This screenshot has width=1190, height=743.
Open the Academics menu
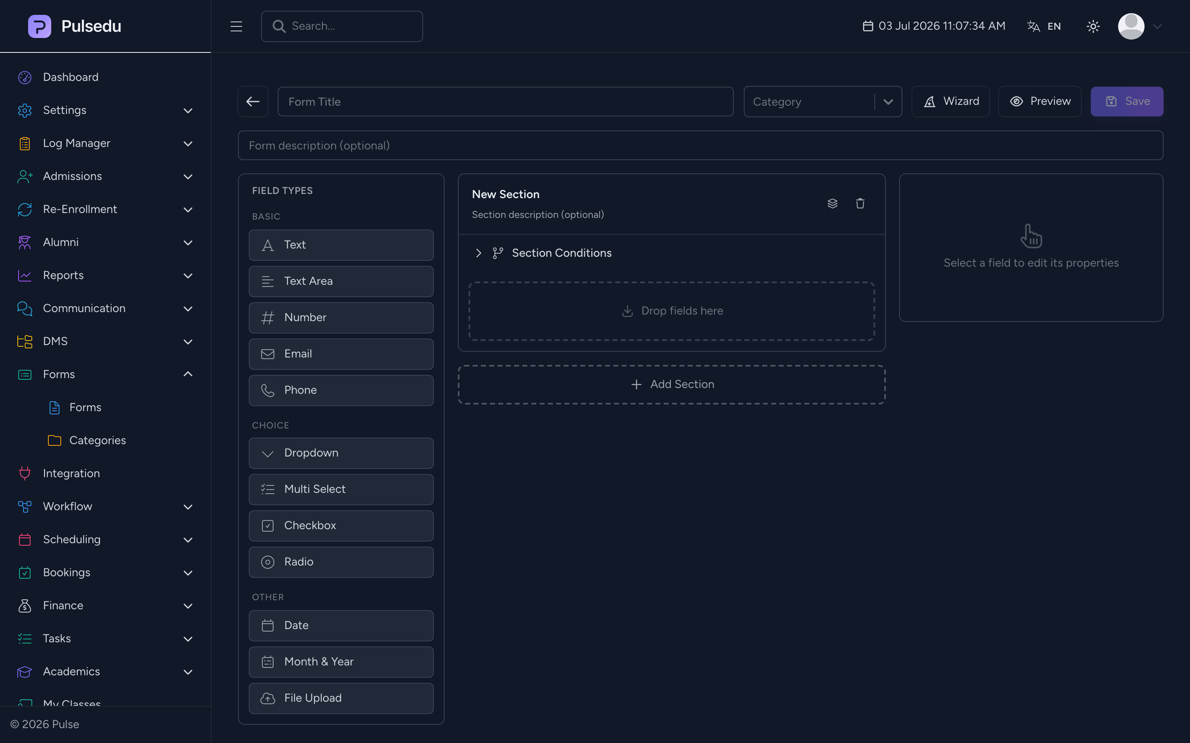[x=105, y=671]
